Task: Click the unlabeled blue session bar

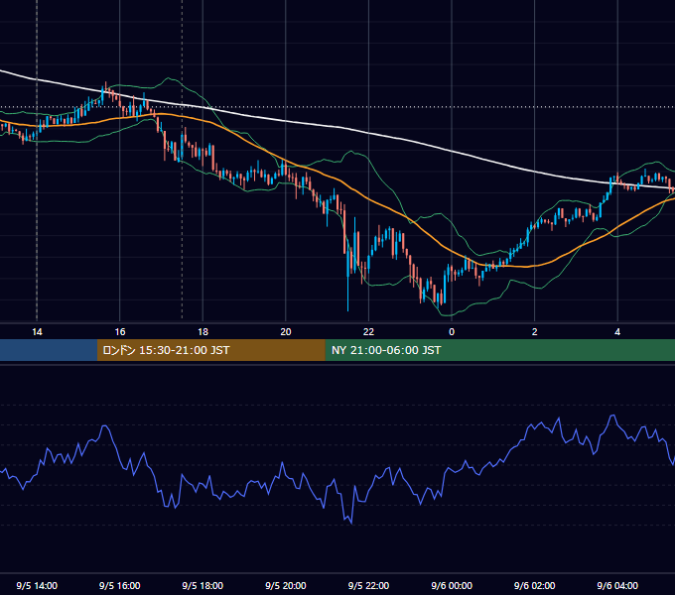Action: (49, 350)
